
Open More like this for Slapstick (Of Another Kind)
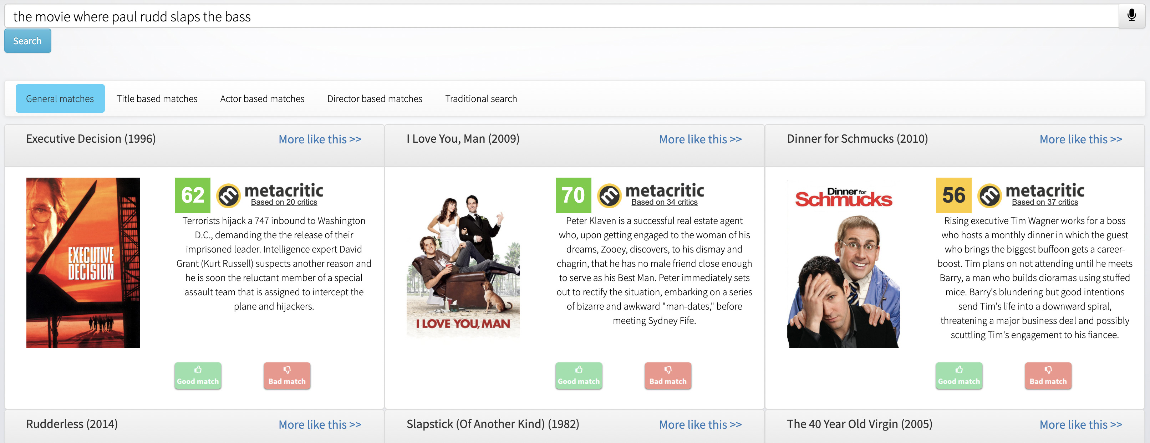tap(701, 424)
